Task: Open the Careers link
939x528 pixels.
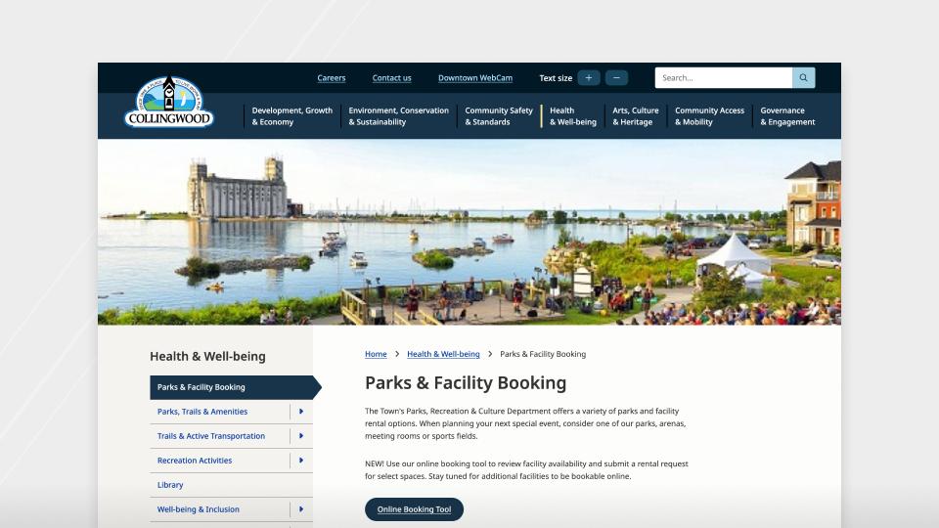Action: point(332,78)
